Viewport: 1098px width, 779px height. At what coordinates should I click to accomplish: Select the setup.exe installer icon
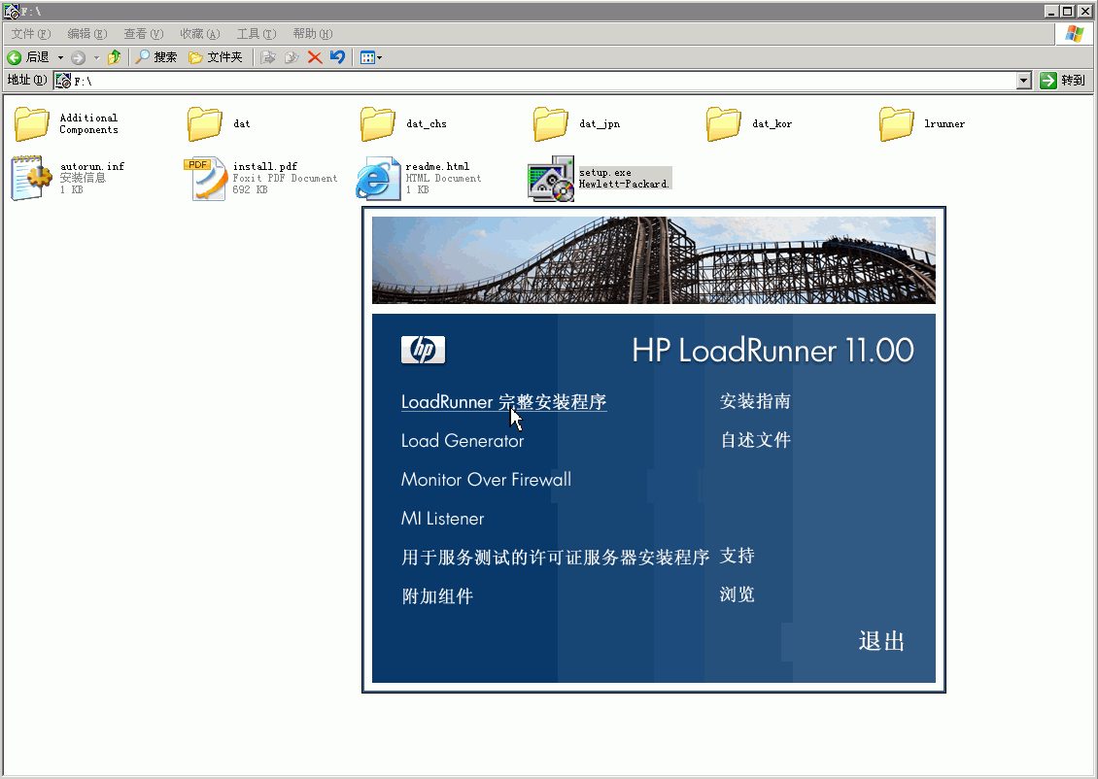[551, 179]
